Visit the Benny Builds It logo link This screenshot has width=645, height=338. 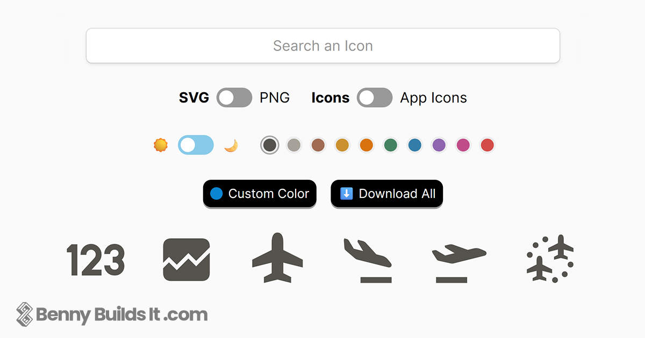pos(113,314)
